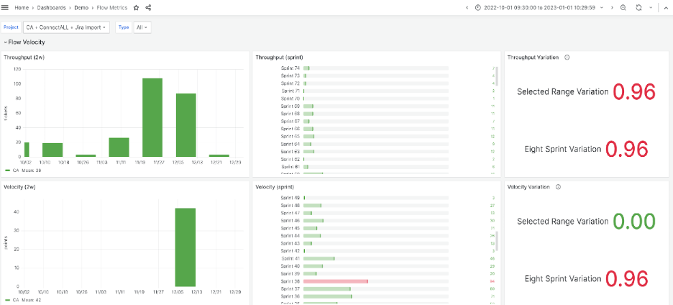Screen dimensions: 673x305
Task: Star the Flow Metrics dashboard
Action: (136, 7)
